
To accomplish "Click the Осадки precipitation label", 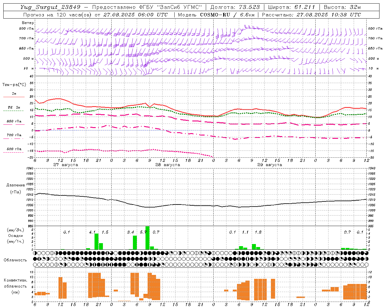I will (15, 236).
